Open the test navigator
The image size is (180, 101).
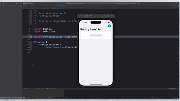click(x=13, y=6)
